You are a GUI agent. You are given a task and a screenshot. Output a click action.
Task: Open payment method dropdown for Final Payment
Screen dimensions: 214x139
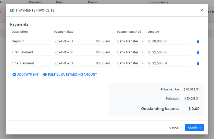[131, 63]
